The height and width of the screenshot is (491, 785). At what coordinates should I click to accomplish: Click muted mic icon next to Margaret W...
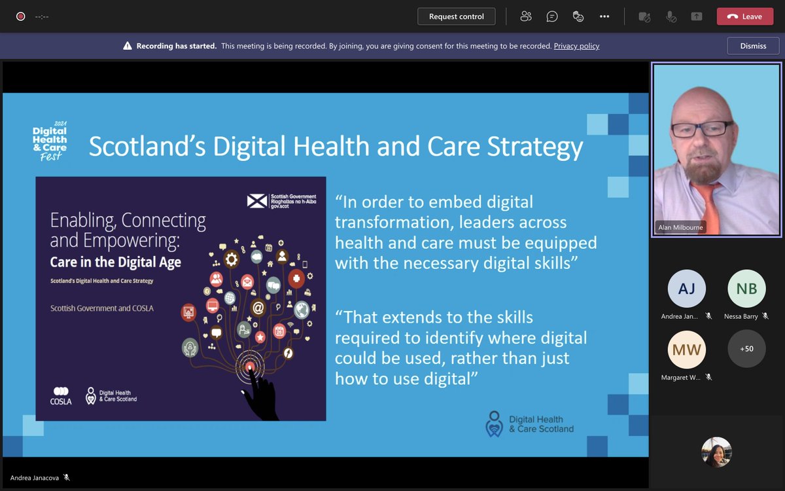click(x=708, y=377)
